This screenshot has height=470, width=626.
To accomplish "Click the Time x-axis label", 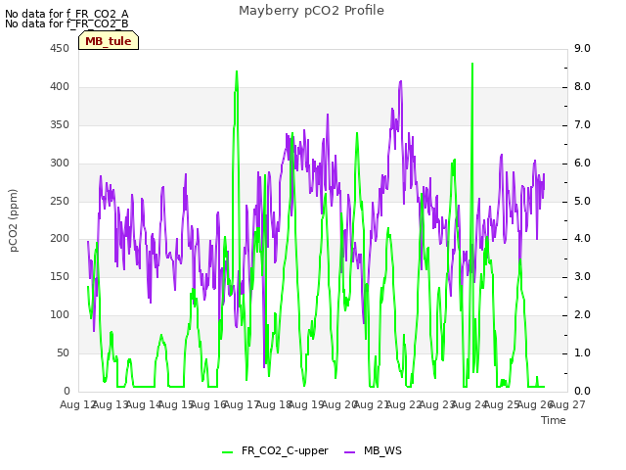I will coord(554,420).
